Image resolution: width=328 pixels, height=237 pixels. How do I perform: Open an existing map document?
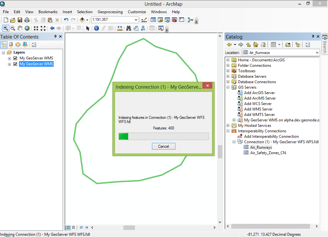click(x=13, y=20)
